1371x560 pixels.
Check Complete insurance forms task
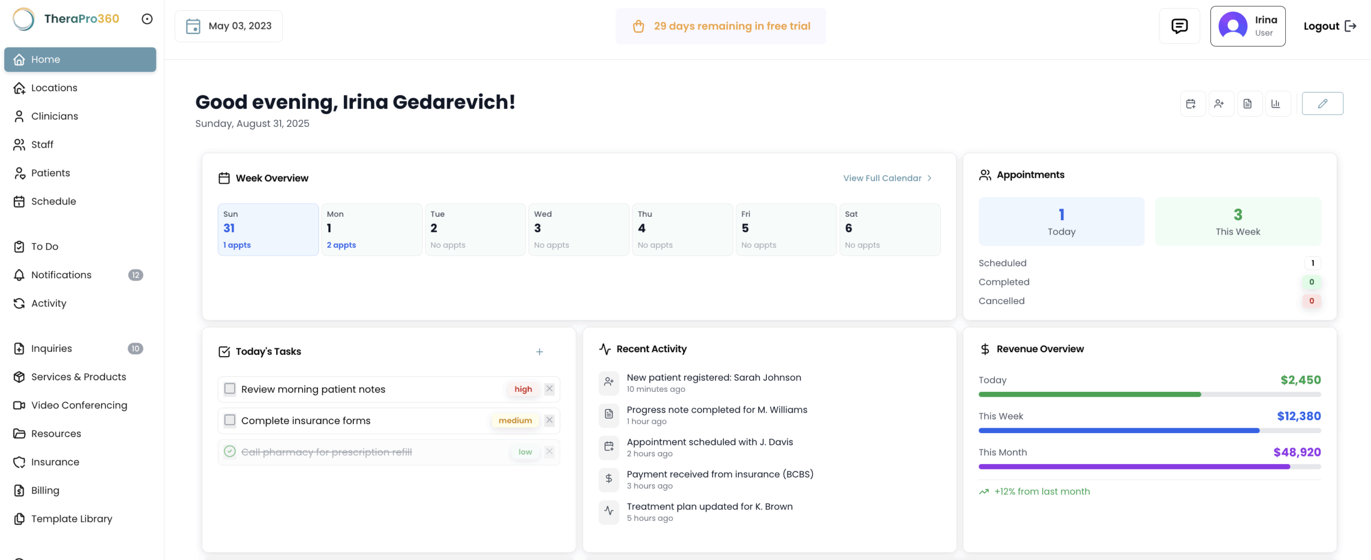point(230,420)
